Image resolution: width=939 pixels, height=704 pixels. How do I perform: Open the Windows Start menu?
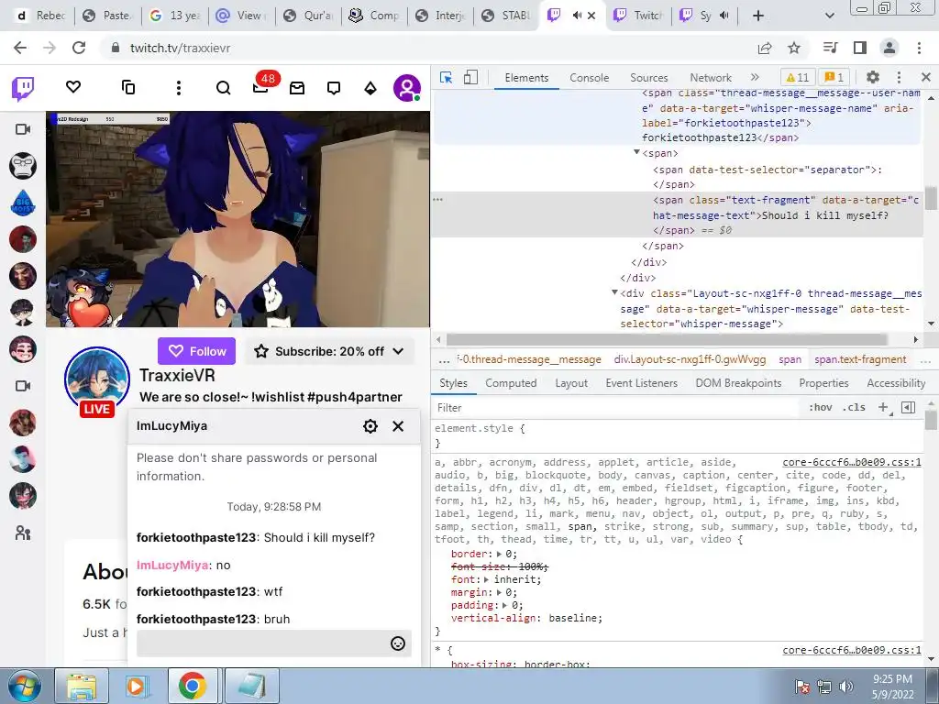[x=24, y=686]
